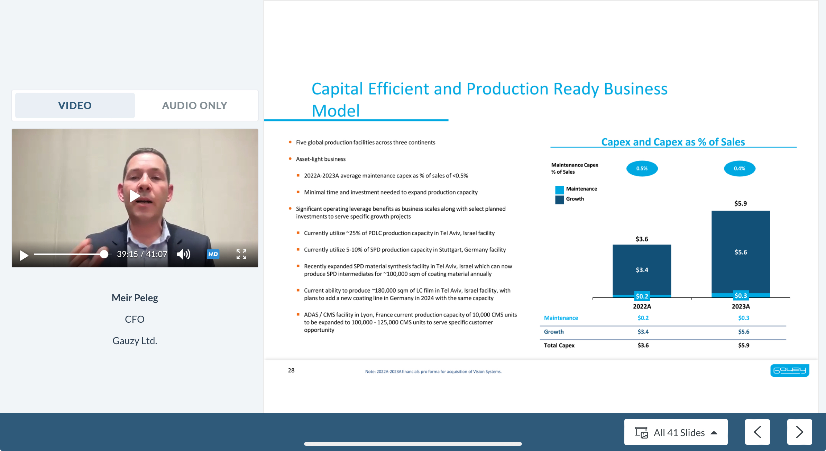The image size is (826, 451).
Task: Click the 0.5% maintenance capex bubble
Action: [642, 168]
